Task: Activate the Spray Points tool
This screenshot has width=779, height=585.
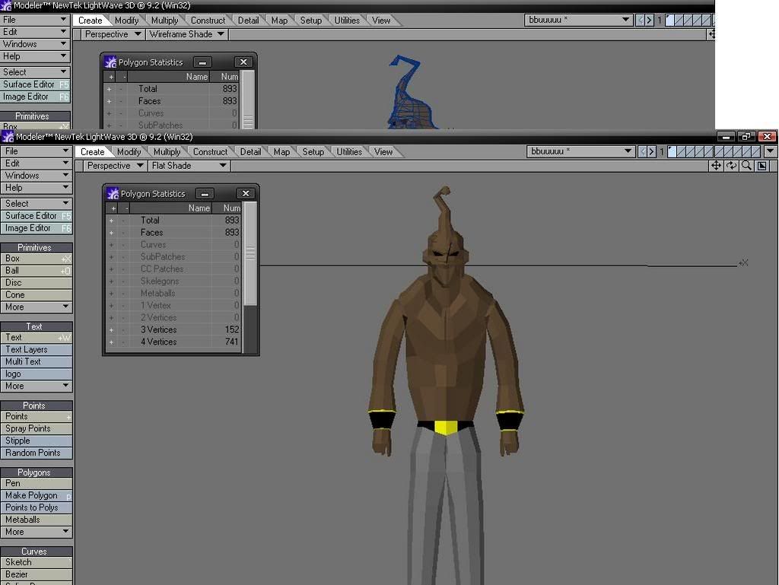Action: [x=37, y=428]
